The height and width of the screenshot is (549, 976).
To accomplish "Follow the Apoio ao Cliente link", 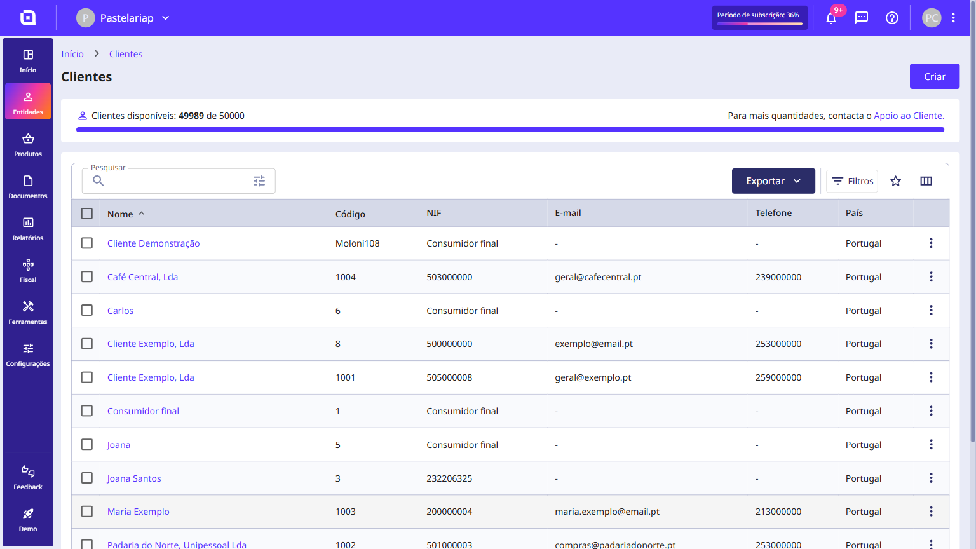I will [909, 116].
